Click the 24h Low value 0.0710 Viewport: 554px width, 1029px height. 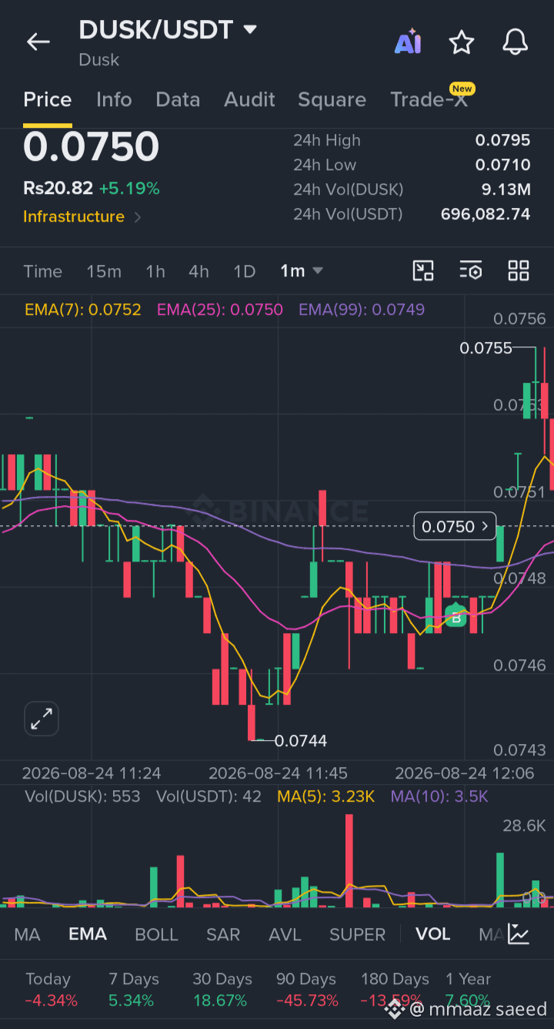(x=502, y=165)
